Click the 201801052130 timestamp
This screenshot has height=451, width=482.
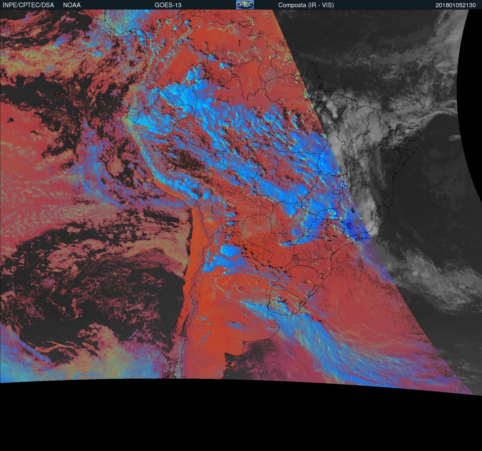point(456,5)
